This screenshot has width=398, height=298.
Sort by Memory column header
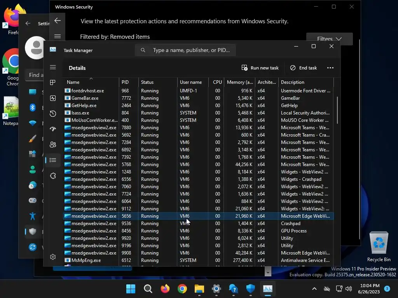239,82
